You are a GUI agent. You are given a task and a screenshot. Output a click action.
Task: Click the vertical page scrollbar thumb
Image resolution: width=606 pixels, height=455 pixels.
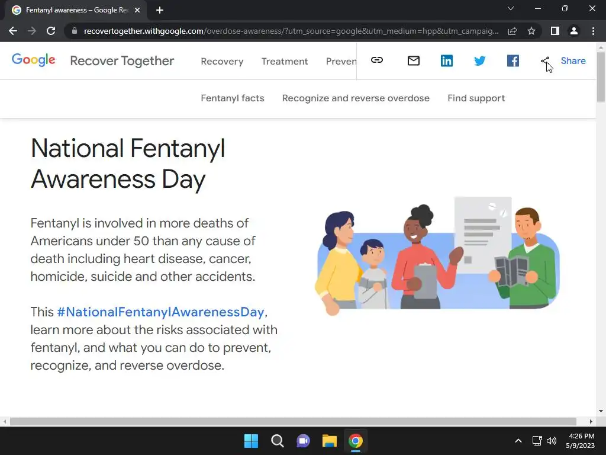(601, 76)
